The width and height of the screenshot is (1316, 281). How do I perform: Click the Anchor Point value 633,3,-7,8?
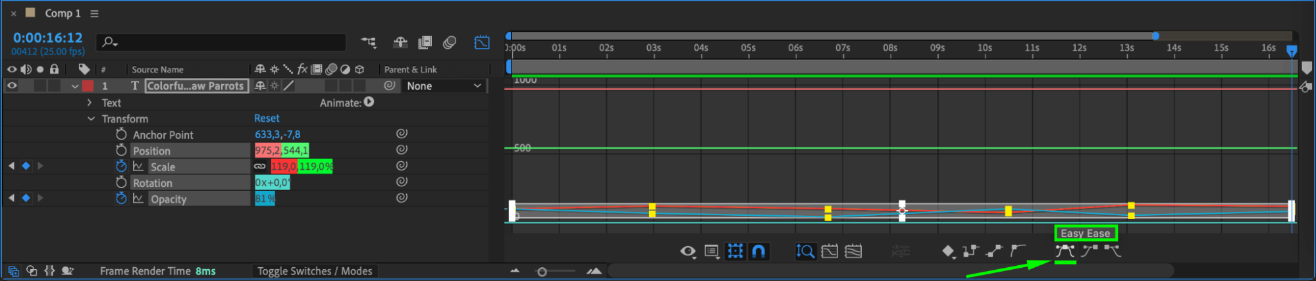point(277,134)
